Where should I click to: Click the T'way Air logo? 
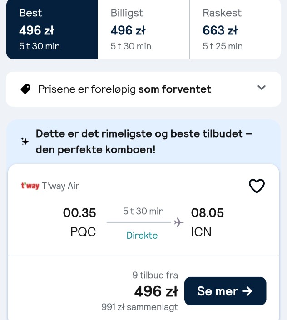pyautogui.click(x=30, y=186)
